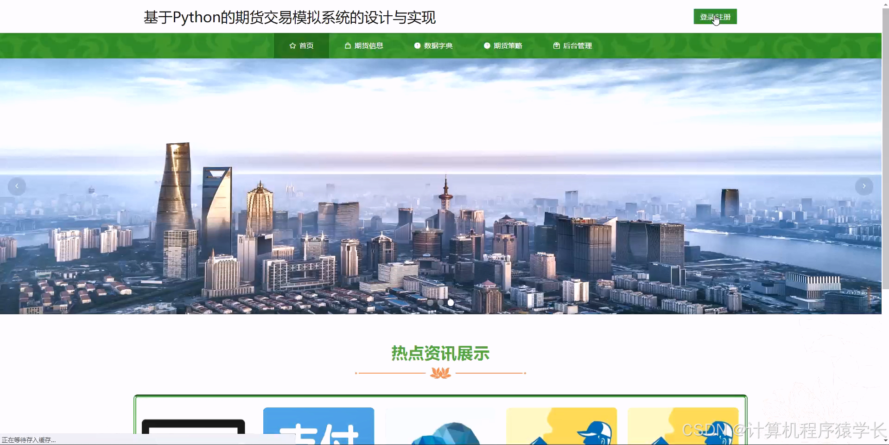Image resolution: width=889 pixels, height=445 pixels.
Task: Click the 登录/注册 button
Action: tap(715, 17)
